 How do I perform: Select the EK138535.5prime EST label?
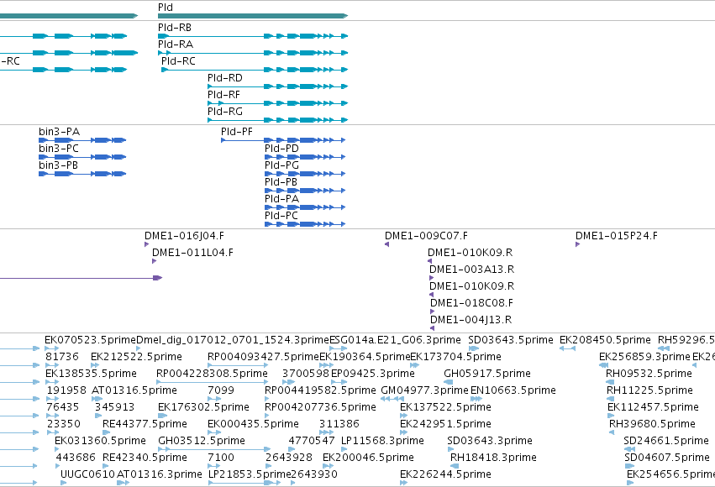pos(92,374)
